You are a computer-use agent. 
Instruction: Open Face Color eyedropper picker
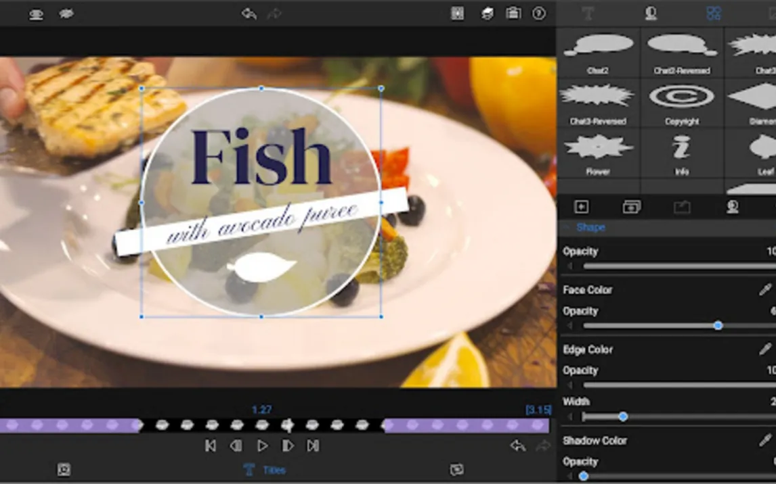click(x=765, y=290)
